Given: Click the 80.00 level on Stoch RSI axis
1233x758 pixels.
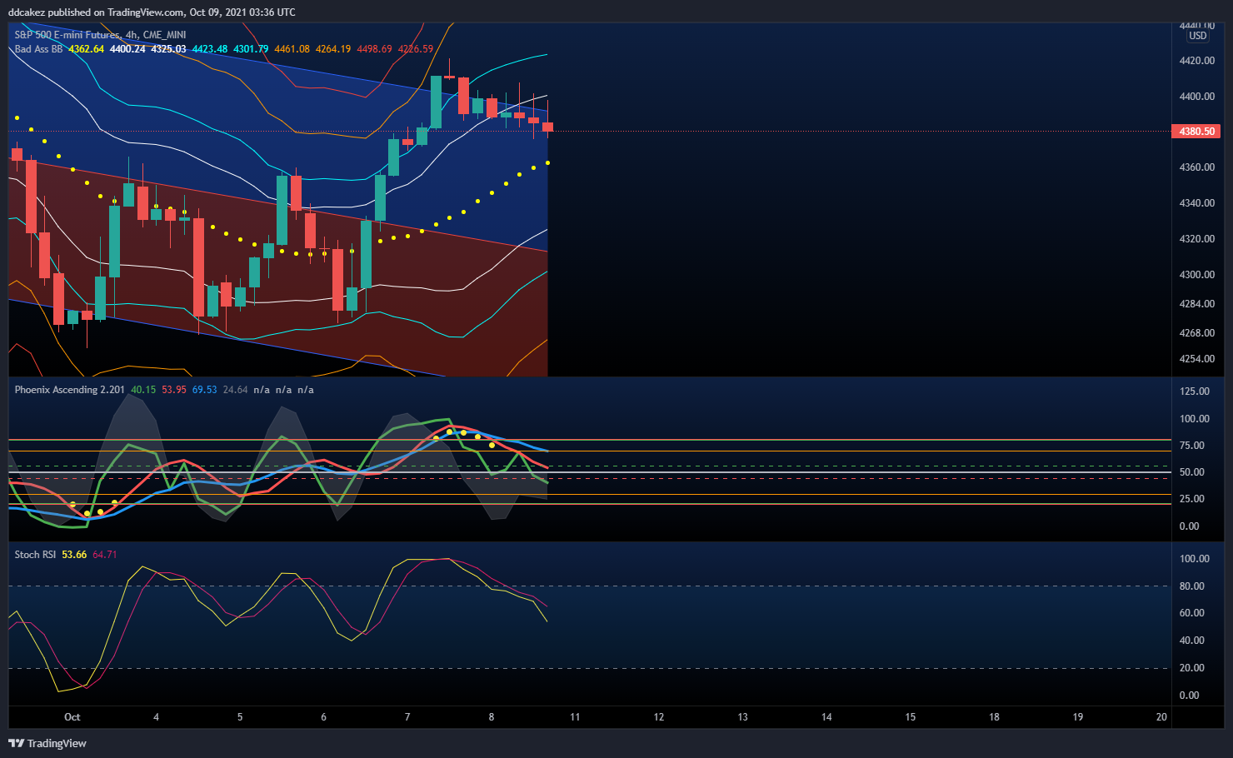Looking at the screenshot, I should click(1192, 586).
